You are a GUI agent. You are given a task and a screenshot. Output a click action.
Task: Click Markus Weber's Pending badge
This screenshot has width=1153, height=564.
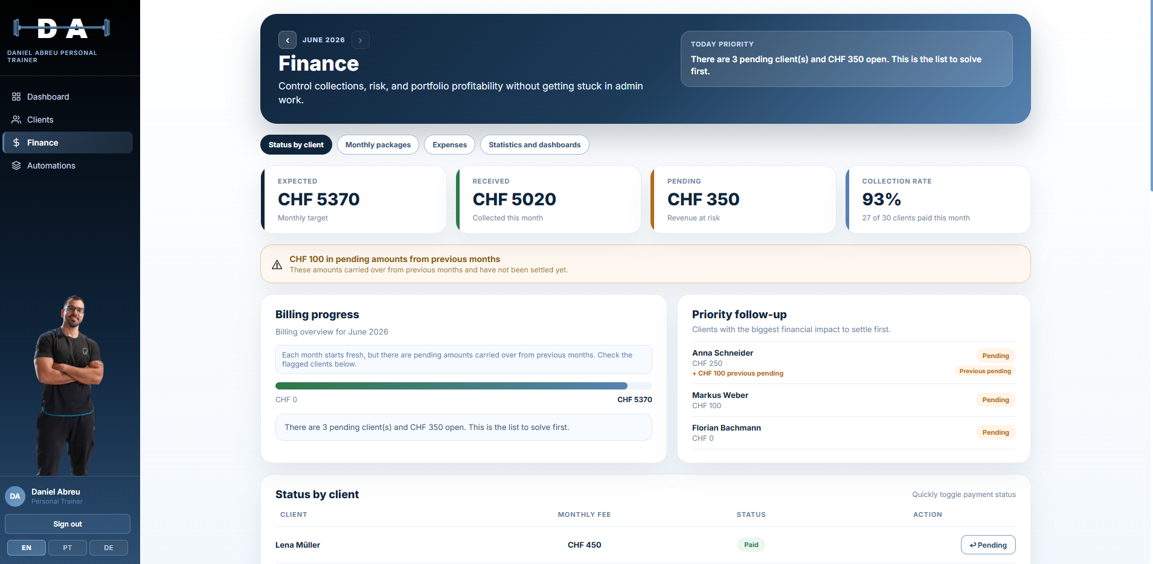(995, 400)
